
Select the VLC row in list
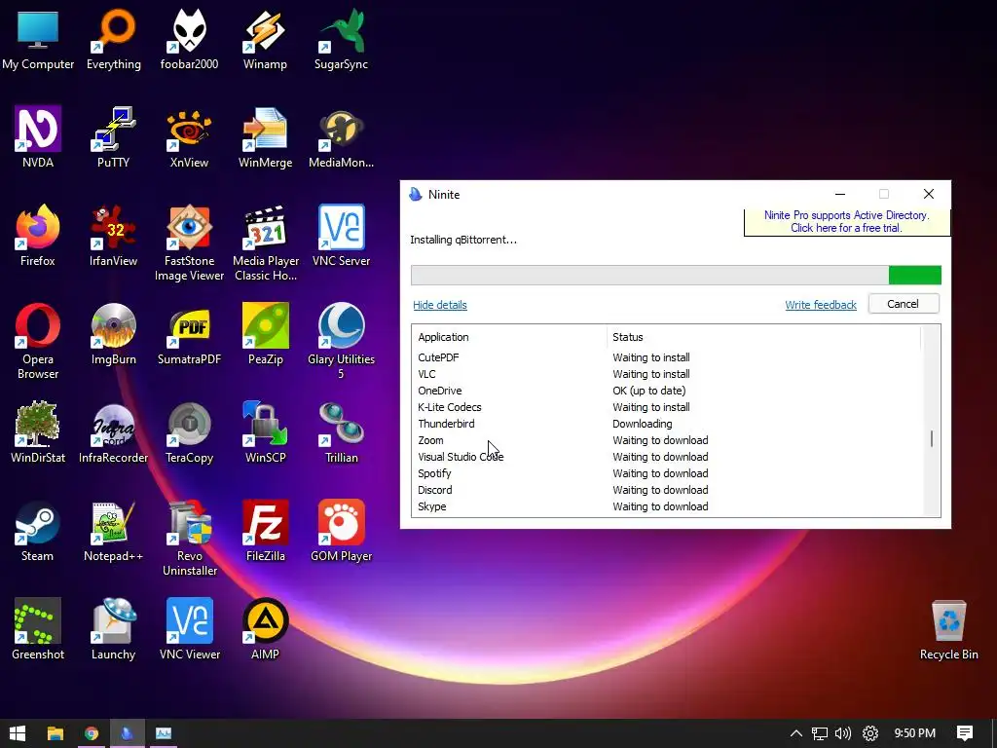point(666,374)
